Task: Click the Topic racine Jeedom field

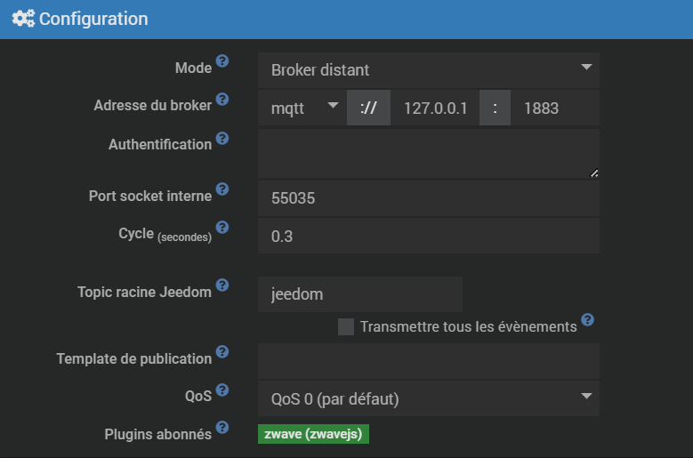Action: (359, 294)
